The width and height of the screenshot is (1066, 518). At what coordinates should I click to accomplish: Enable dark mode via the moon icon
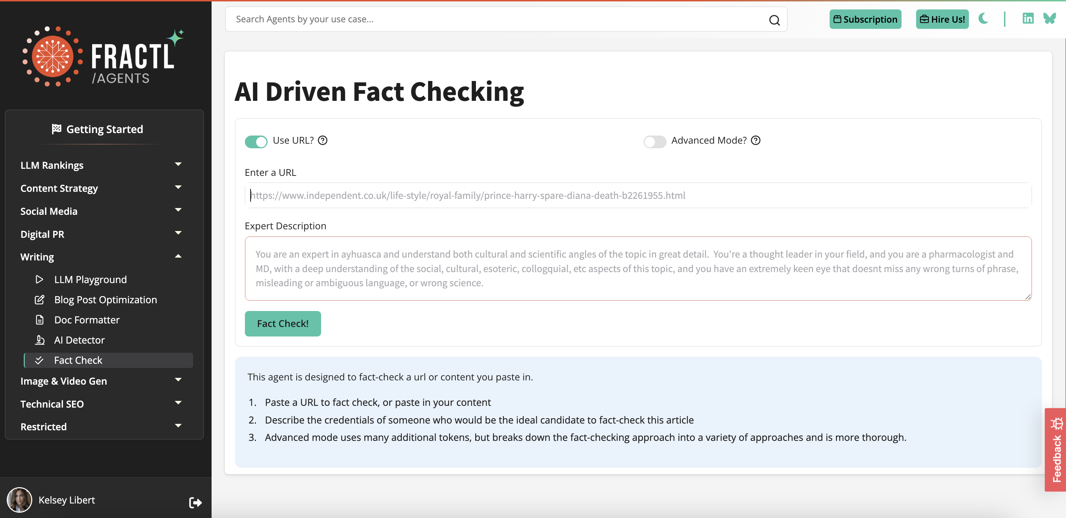point(984,19)
